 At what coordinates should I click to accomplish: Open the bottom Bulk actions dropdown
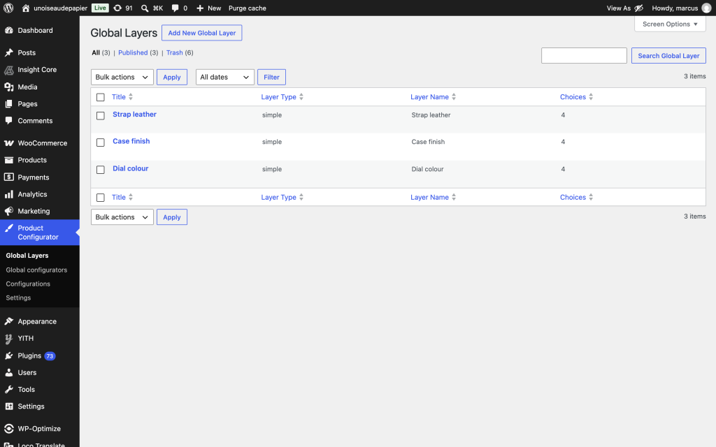[122, 217]
